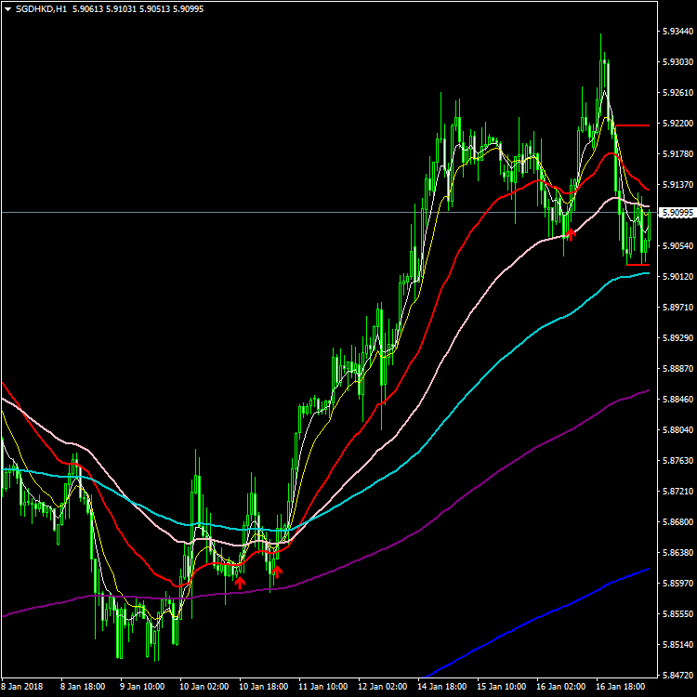Viewport: 697px width, 697px height.
Task: Click the triangle arrow beside SGDHKD,H1
Action: (7, 9)
